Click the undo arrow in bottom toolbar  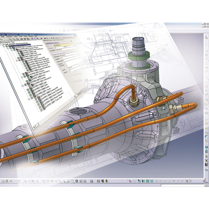click(11, 181)
